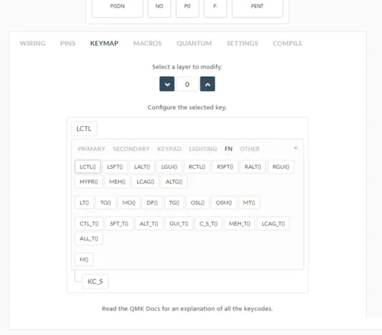Image resolution: width=382 pixels, height=335 pixels.
Task: Apply the CTL_T() keycode
Action: click(x=89, y=223)
